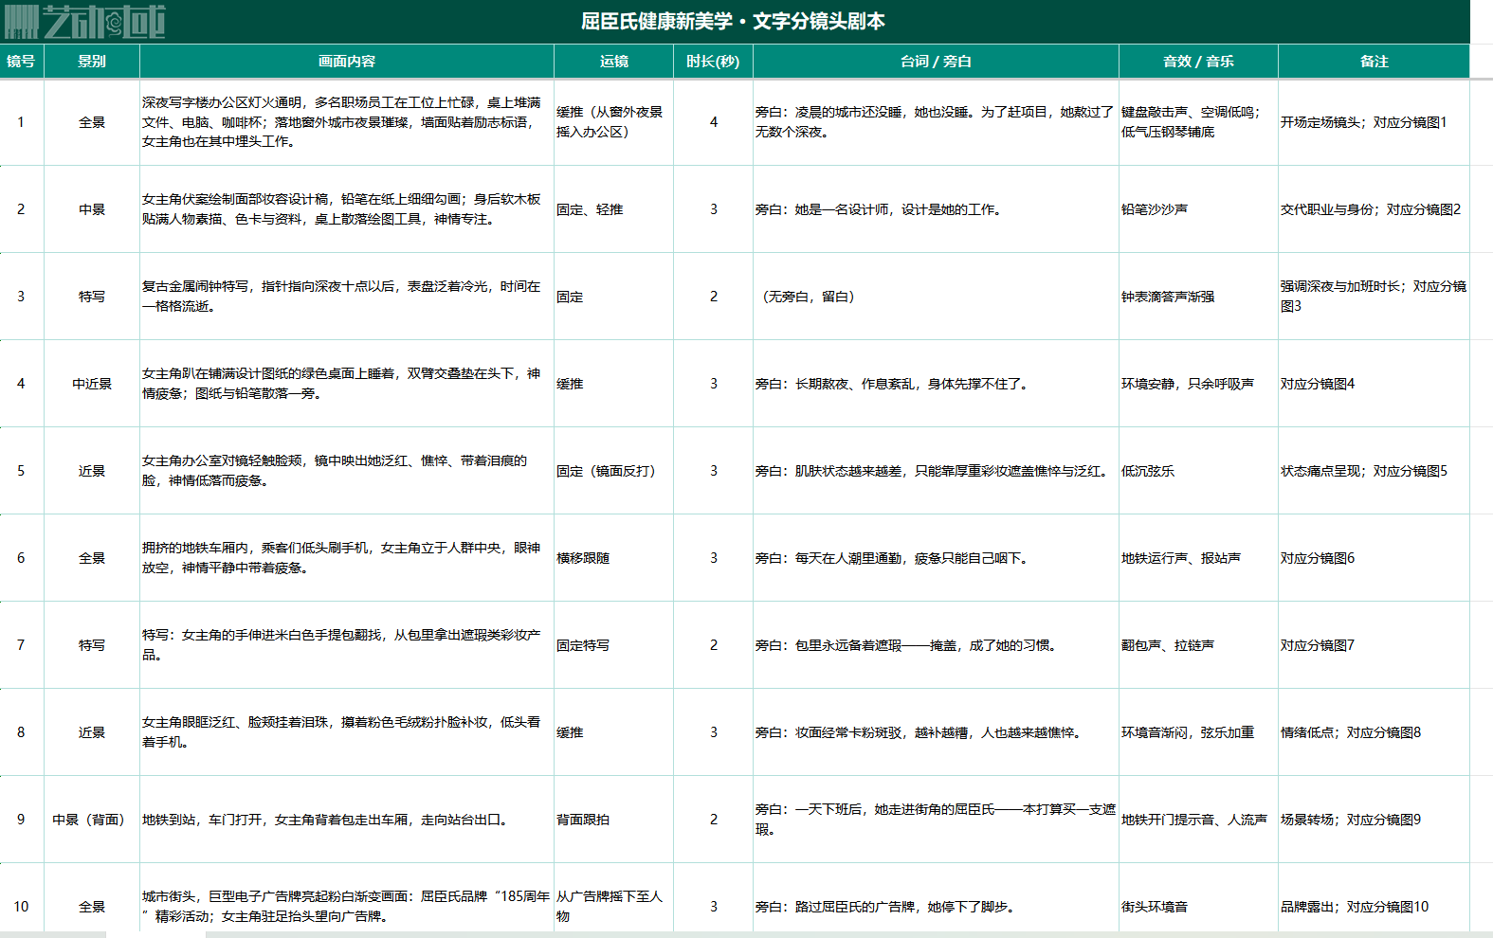This screenshot has height=938, width=1493.
Task: Select shot number 1 cell
Action: point(22,122)
